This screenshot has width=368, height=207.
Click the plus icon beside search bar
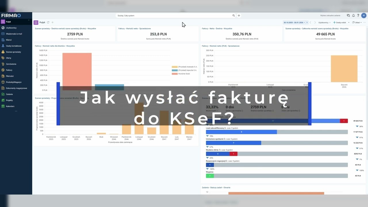click(x=239, y=16)
